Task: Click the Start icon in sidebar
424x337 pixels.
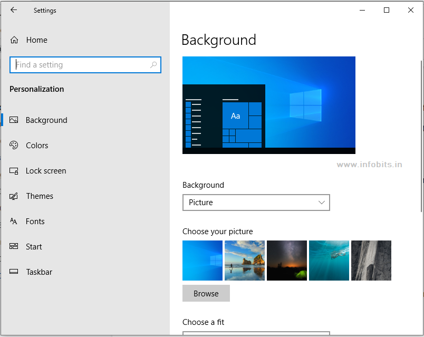Action: (14, 247)
